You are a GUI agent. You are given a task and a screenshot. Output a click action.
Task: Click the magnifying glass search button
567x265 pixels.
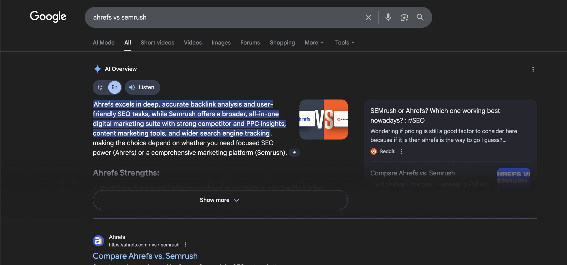[x=420, y=18]
